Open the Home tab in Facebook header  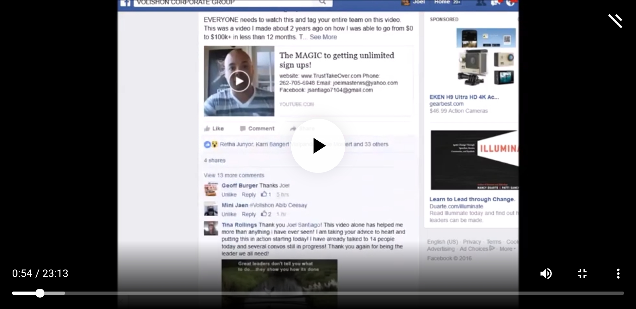point(442,2)
